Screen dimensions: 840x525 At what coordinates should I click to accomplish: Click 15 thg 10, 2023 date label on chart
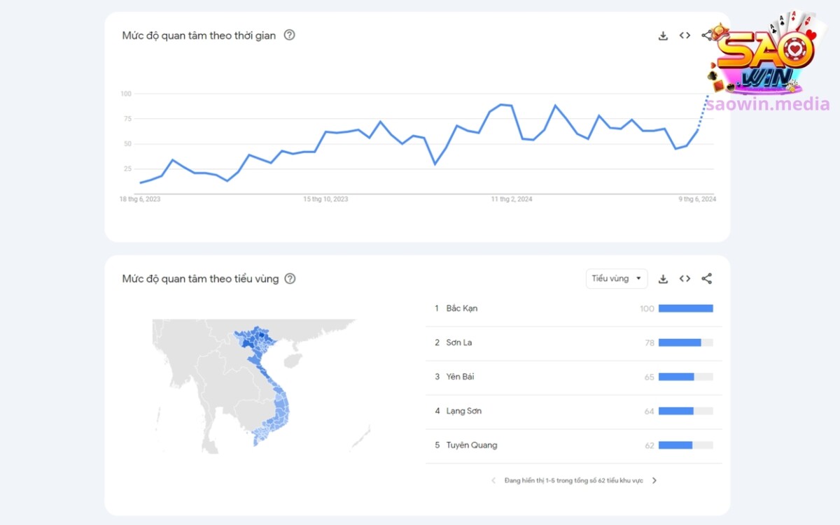pos(325,199)
